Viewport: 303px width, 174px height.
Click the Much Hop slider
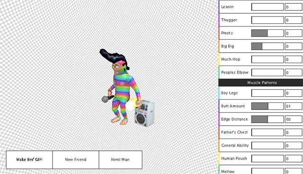point(267,59)
